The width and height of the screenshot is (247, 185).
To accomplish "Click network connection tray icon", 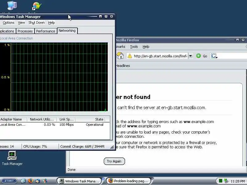I will point(226,181).
